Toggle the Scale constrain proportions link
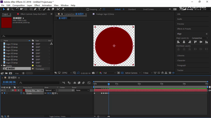The height and width of the screenshot is (118, 211). tap(46, 93)
